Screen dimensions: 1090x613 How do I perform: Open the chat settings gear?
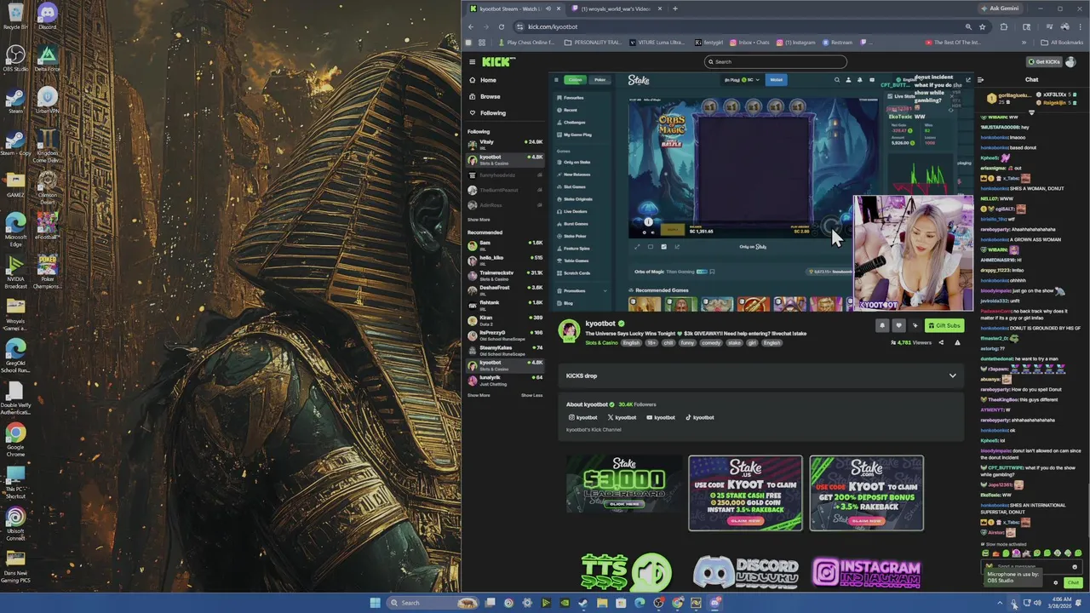pyautogui.click(x=1056, y=583)
